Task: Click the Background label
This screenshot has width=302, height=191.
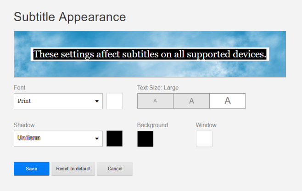Action: 152,125
